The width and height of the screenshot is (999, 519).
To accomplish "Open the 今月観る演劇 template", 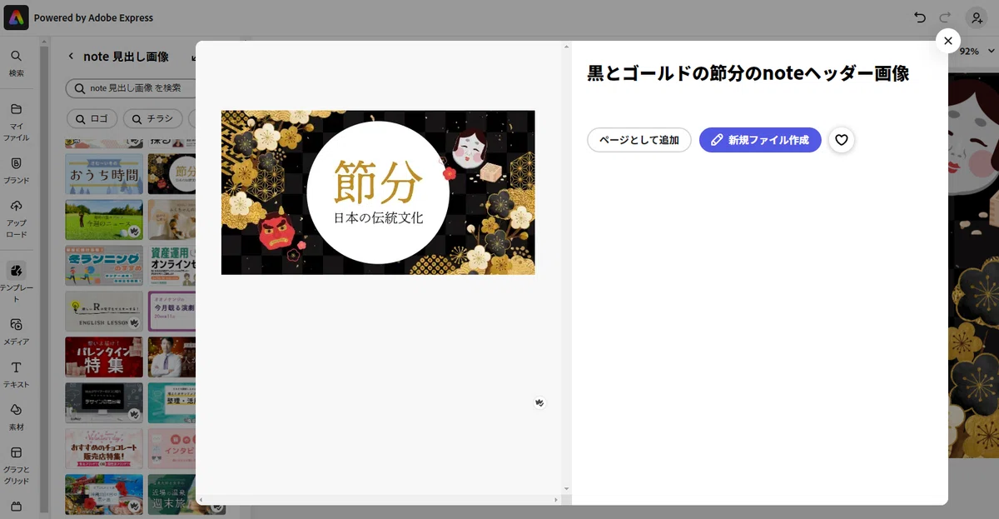I will click(171, 312).
